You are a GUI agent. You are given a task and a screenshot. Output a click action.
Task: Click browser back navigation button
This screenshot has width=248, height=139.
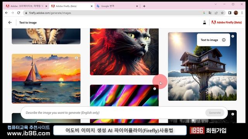click(7, 13)
